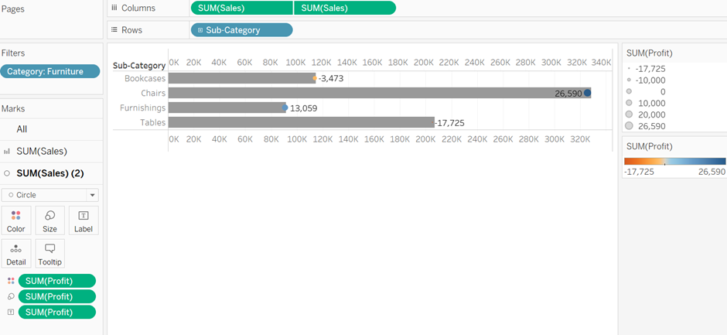Click the Tables sales bar
This screenshot has width=727, height=335.
coord(302,122)
